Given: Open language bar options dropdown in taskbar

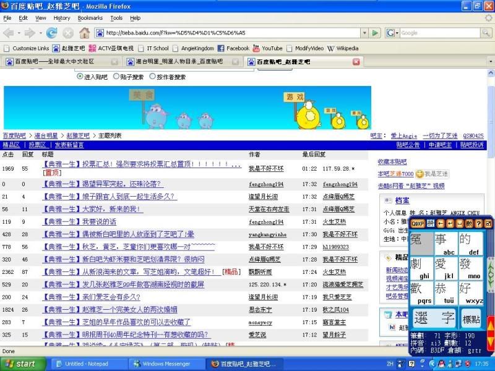Looking at the screenshot, I should tap(422, 367).
